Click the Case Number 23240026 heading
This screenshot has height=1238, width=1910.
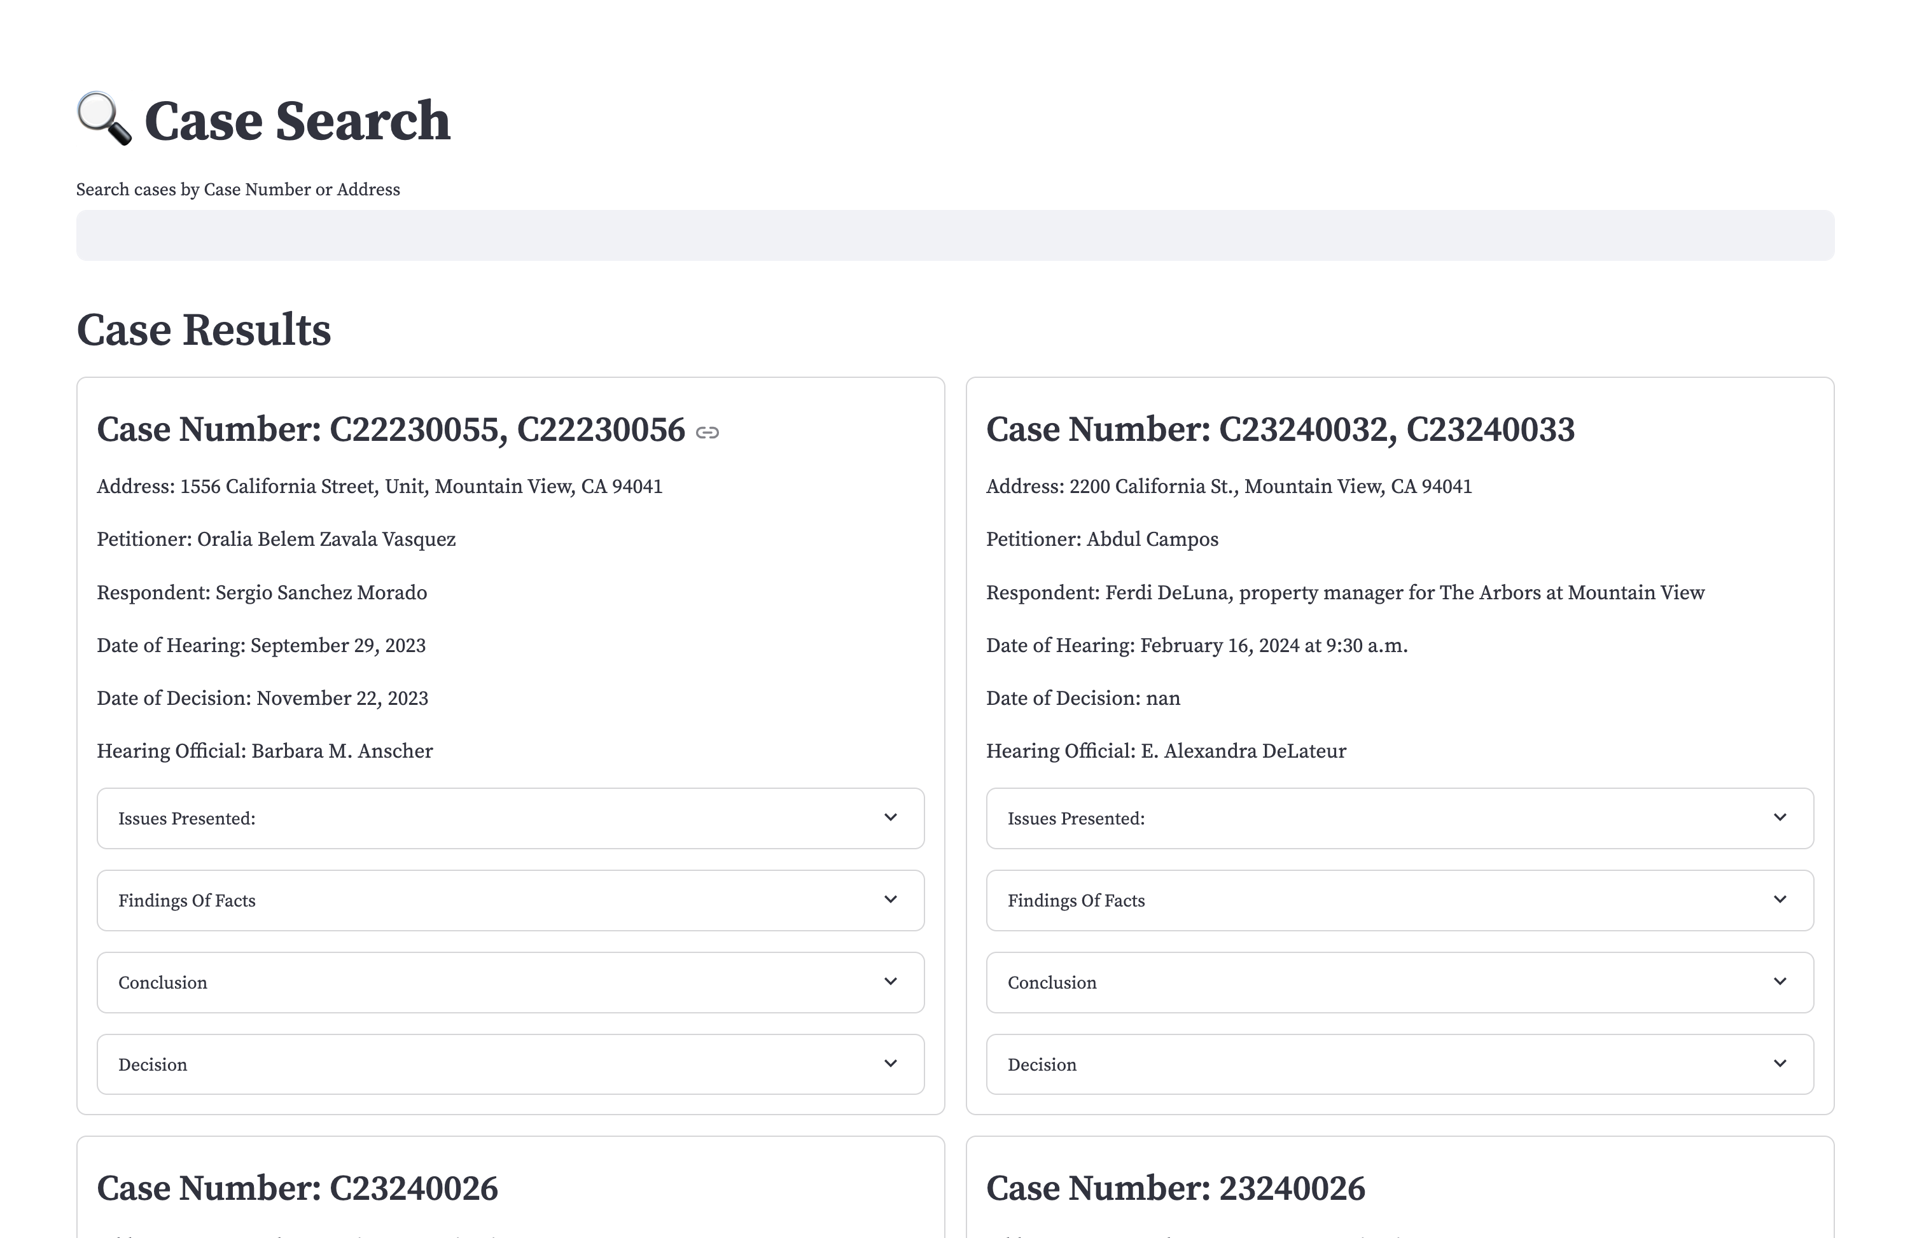click(x=1175, y=1188)
